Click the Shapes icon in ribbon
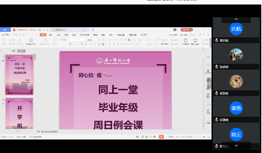 pyautogui.click(x=157, y=40)
